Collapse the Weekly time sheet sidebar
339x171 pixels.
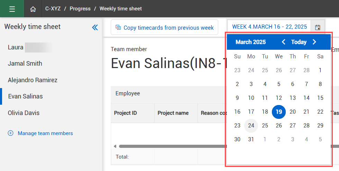point(95,27)
